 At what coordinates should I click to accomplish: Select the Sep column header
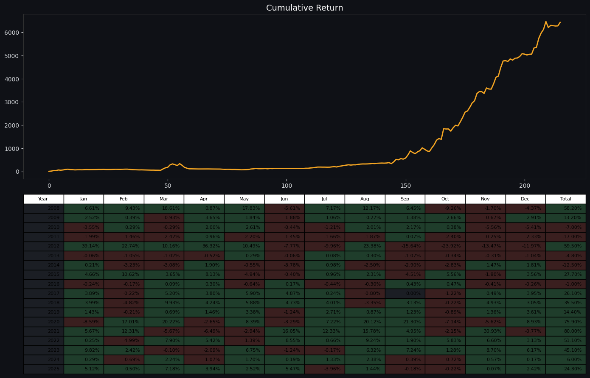[x=405, y=199]
